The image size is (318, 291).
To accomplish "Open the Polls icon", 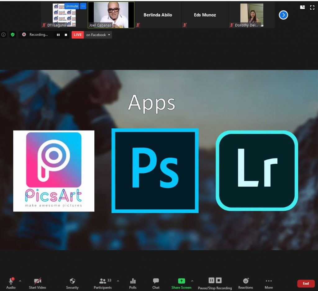I will pos(133,281).
